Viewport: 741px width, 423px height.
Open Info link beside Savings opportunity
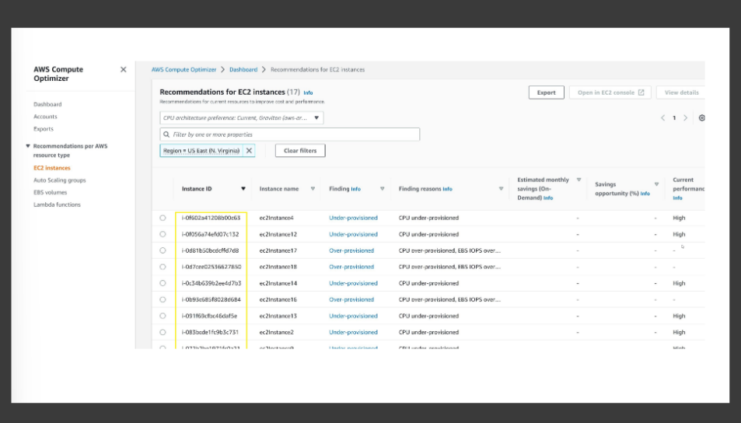pyautogui.click(x=645, y=194)
